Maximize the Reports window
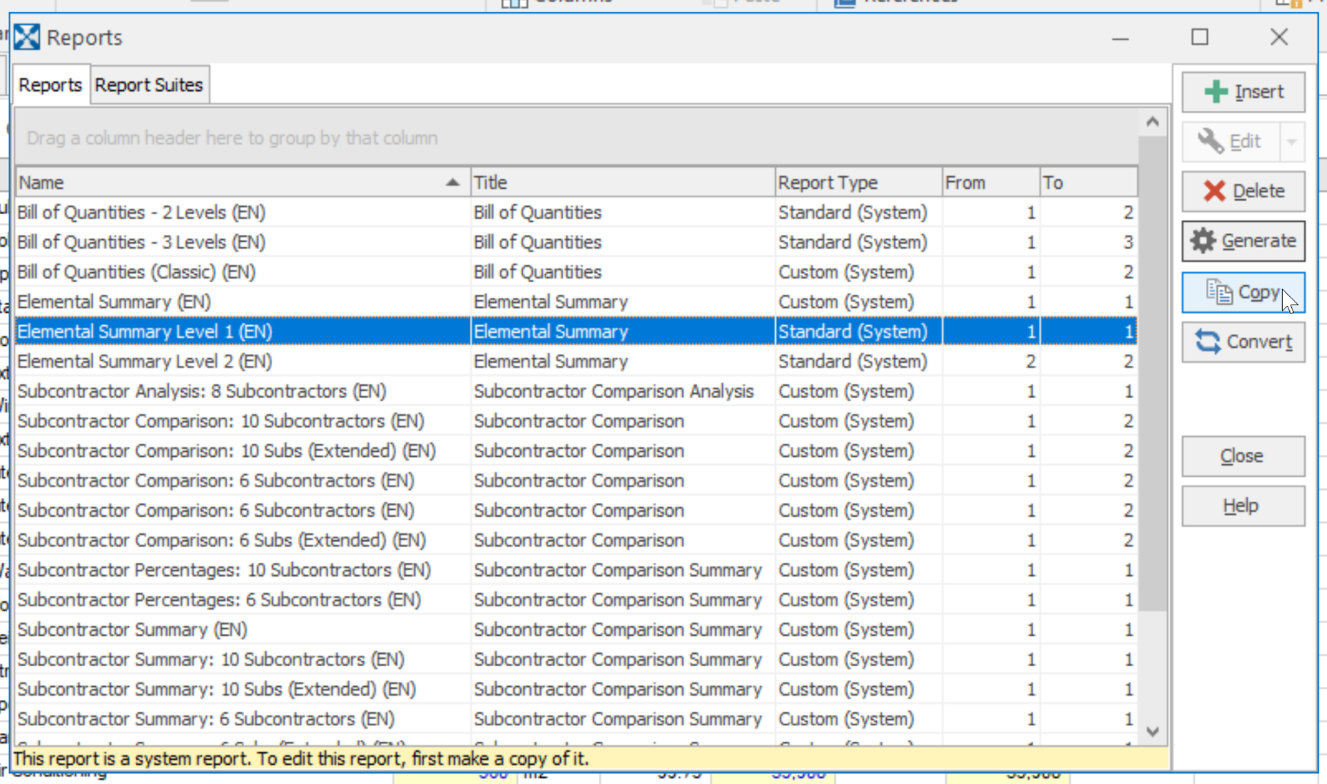The width and height of the screenshot is (1327, 784). coord(1200,37)
